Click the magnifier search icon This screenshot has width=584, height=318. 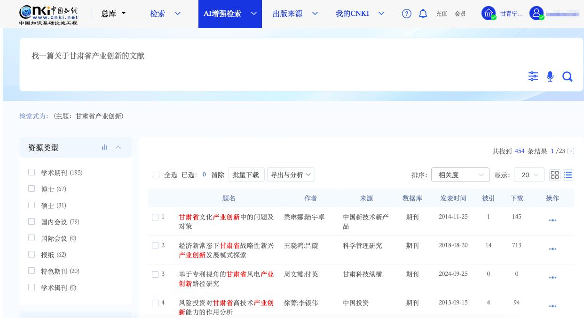pos(567,76)
